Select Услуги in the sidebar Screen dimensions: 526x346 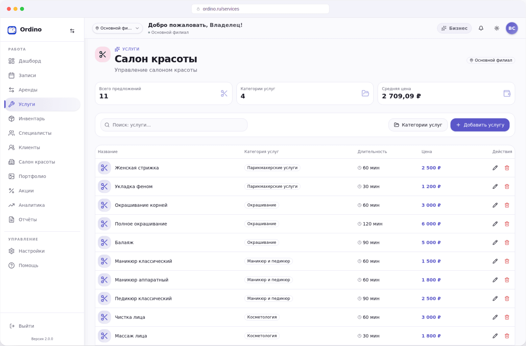(x=42, y=104)
